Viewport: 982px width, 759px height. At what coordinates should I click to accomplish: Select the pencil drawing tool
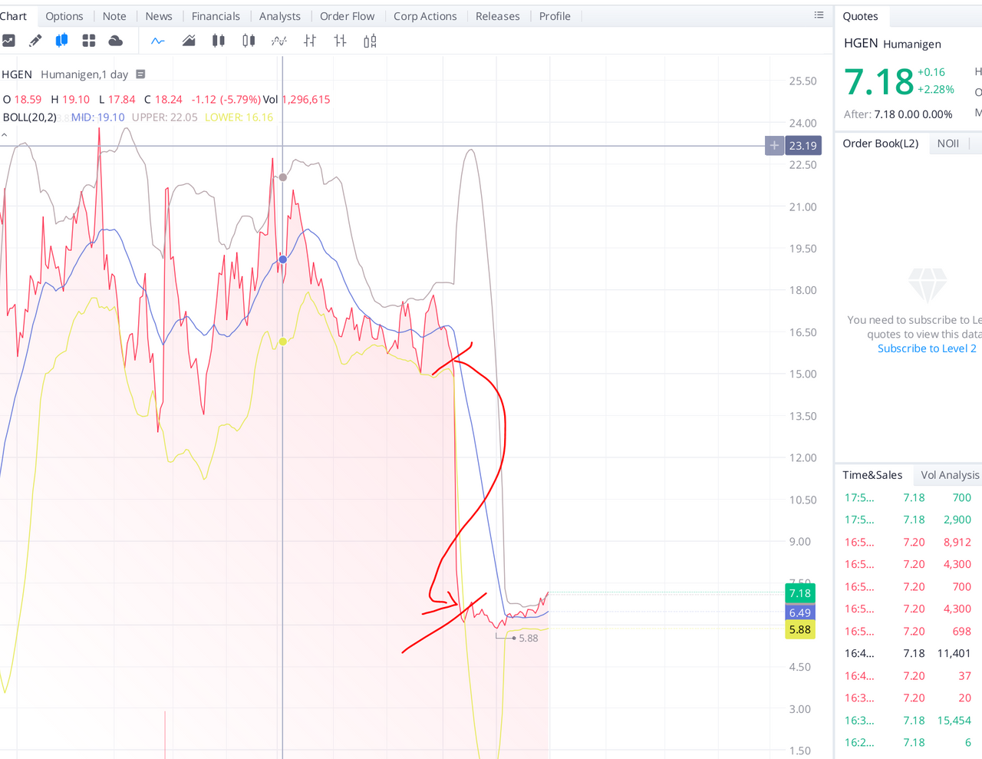tap(35, 41)
